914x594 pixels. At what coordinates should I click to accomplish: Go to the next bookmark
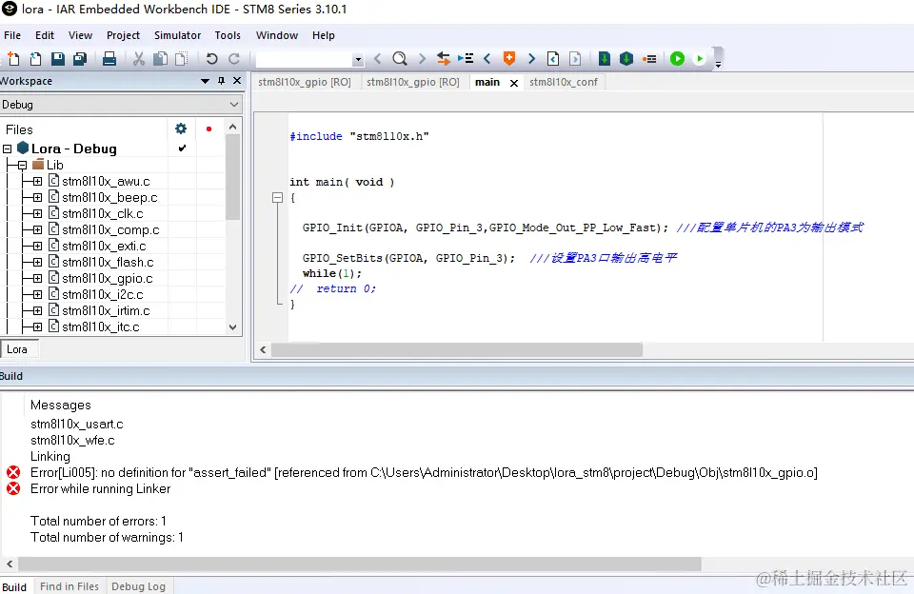(531, 58)
